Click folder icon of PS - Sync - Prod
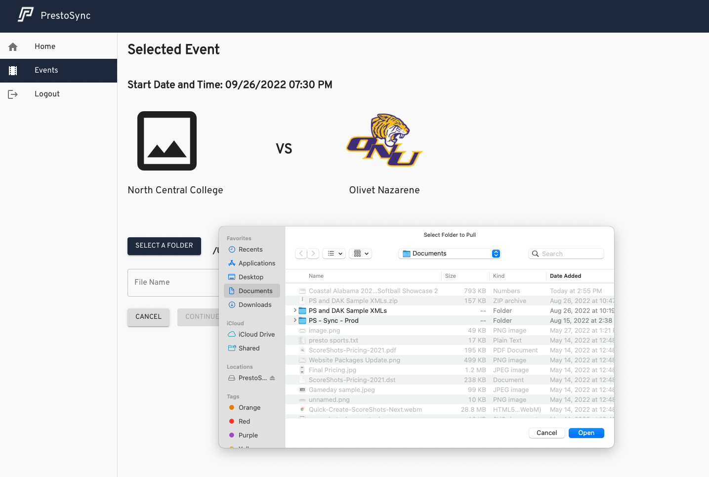Viewport: 709px width, 477px height. pyautogui.click(x=302, y=320)
